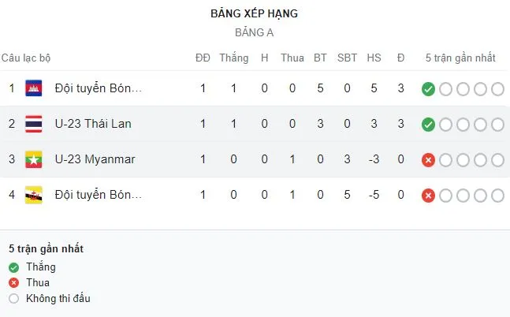Viewport: 510px width, 317px height.
Task: Sort by the Thắng column header
Action: point(233,58)
